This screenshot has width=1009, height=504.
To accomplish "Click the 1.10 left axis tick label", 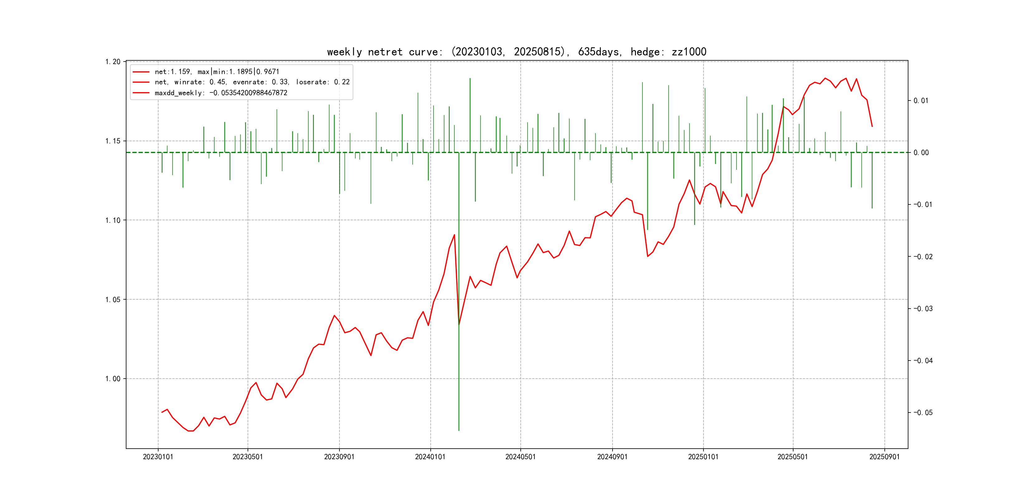I will click(113, 220).
